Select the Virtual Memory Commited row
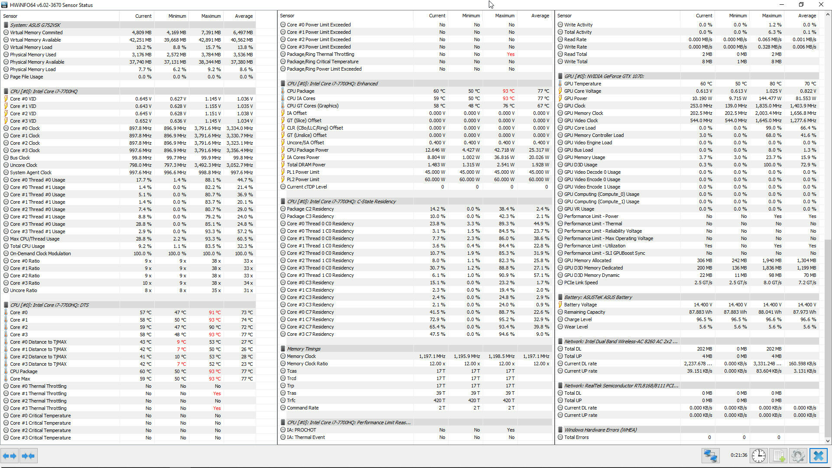This screenshot has height=468, width=832. click(129, 32)
